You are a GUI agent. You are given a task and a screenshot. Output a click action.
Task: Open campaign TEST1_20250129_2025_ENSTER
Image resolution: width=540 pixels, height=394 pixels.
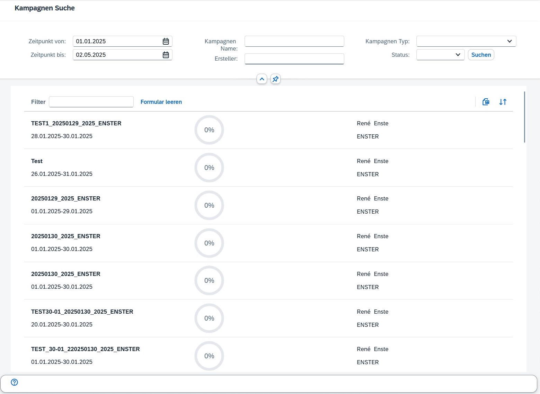[x=76, y=124]
